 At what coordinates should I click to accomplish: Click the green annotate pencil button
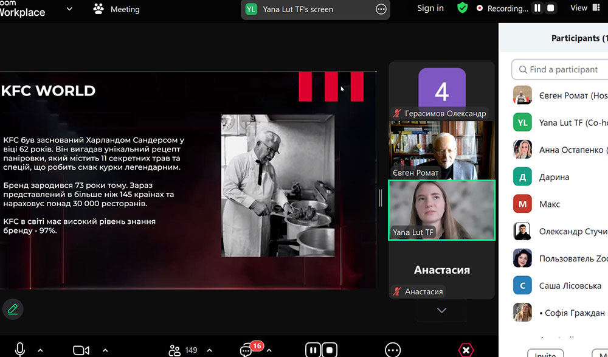point(13,310)
